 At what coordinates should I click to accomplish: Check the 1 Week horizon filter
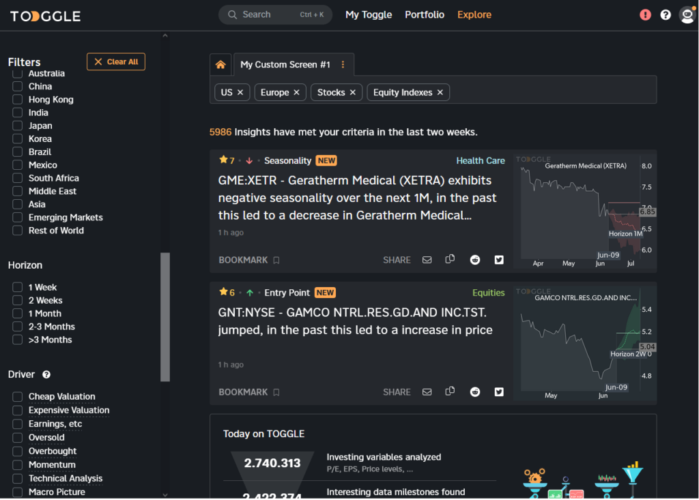pyautogui.click(x=17, y=287)
